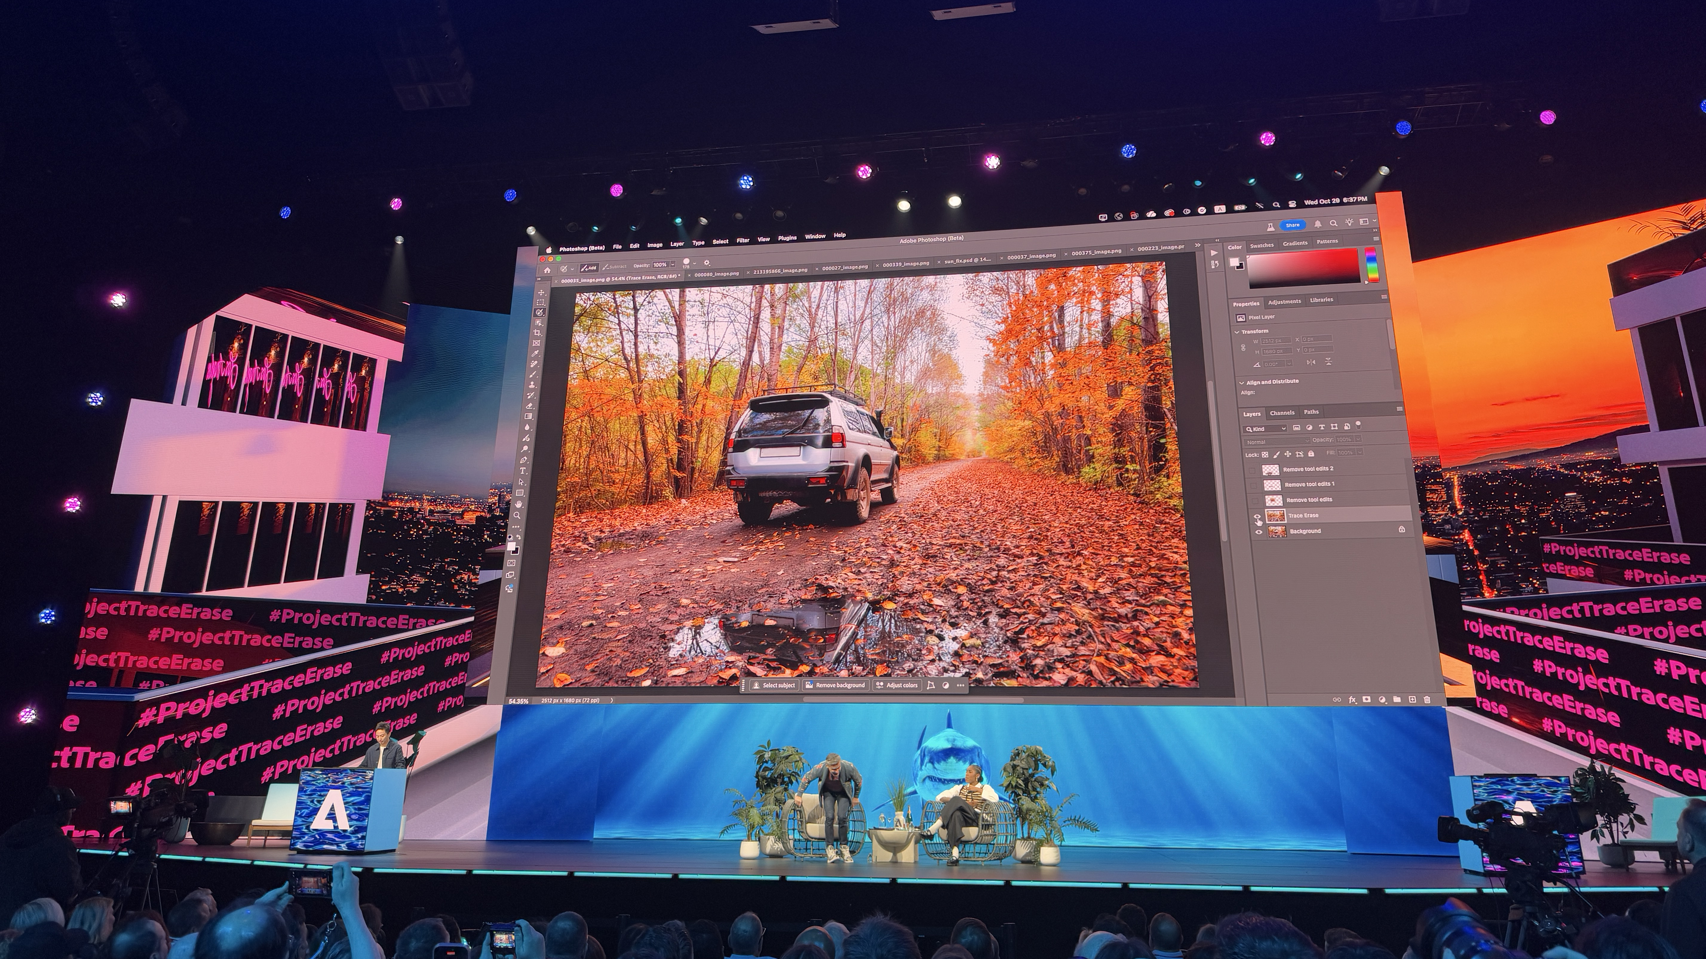Click the Remove background button

[837, 686]
